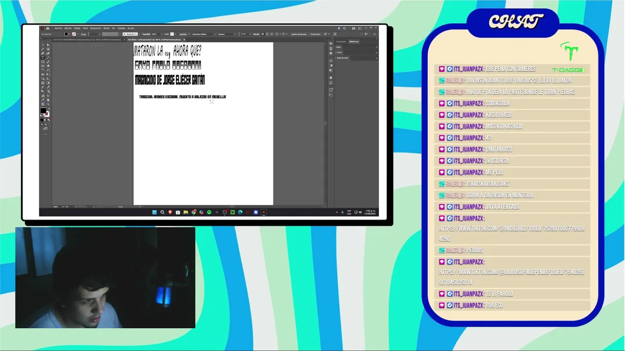This screenshot has height=351, width=625.
Task: Align paragraph text right
Action: point(271,34)
